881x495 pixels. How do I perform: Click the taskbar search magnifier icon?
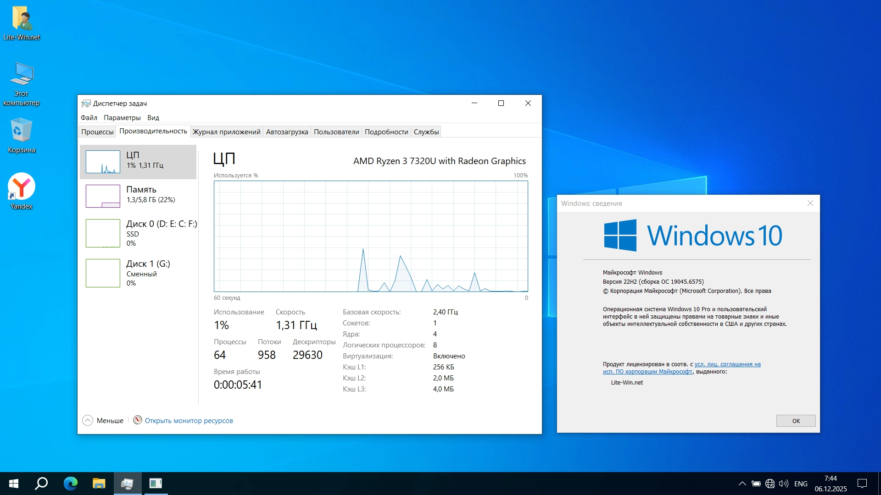(x=42, y=484)
